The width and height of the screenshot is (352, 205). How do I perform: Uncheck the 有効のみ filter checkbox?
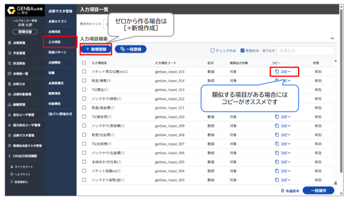click(x=242, y=51)
